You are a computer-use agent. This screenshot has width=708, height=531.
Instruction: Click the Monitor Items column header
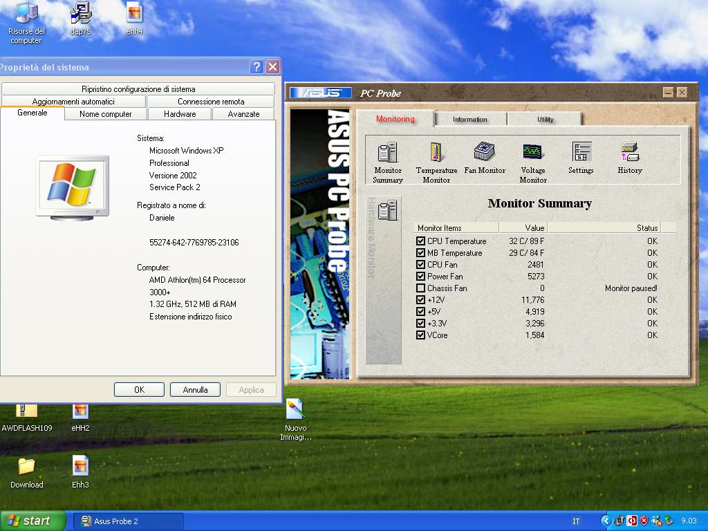click(456, 227)
